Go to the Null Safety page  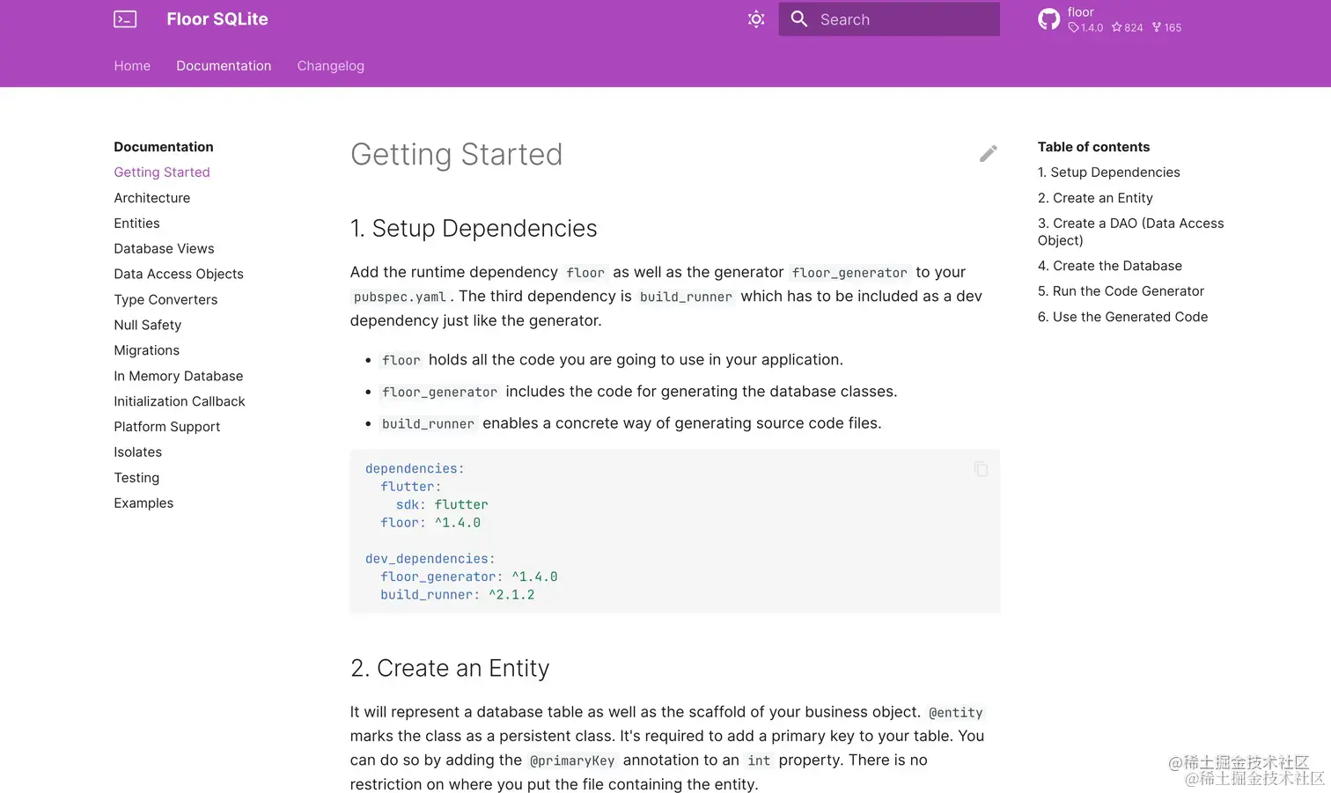[x=148, y=326]
